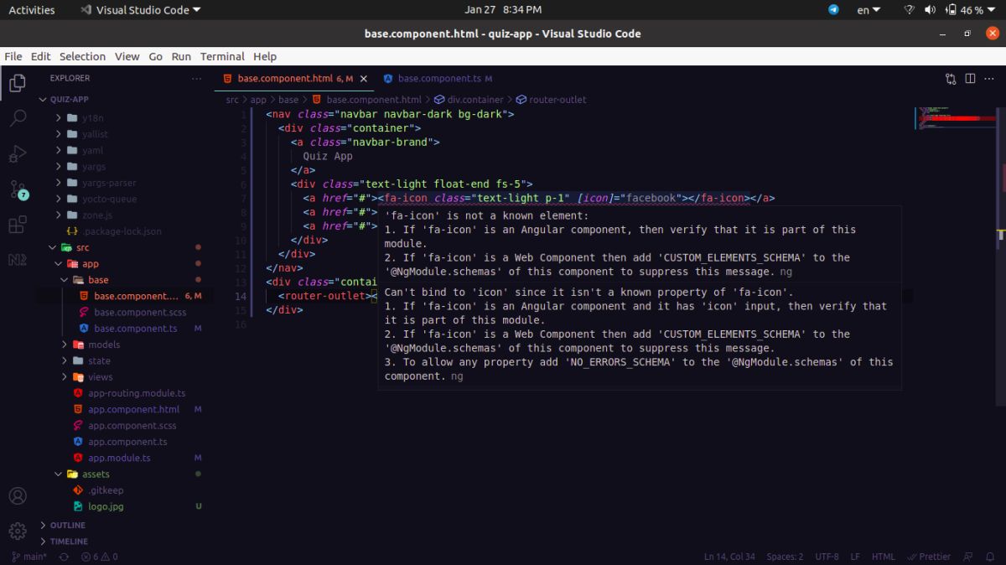The height and width of the screenshot is (565, 1006).
Task: Expand the TIMELINE section
Action: (69, 542)
